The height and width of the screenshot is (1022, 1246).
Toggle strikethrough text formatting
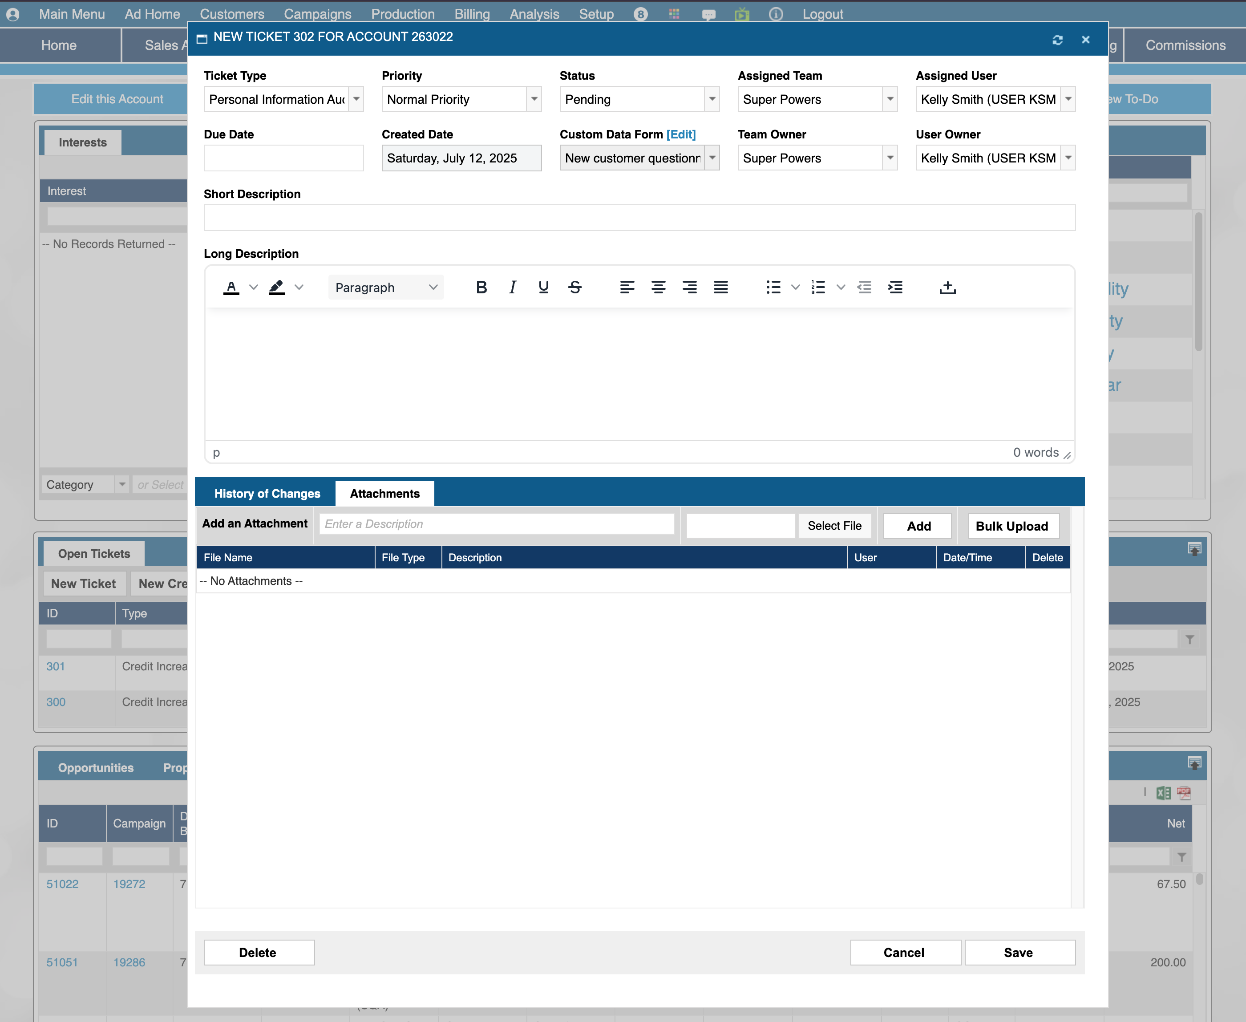click(575, 287)
